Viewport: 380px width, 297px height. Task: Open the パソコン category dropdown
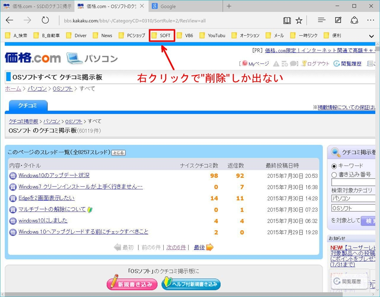(353, 199)
